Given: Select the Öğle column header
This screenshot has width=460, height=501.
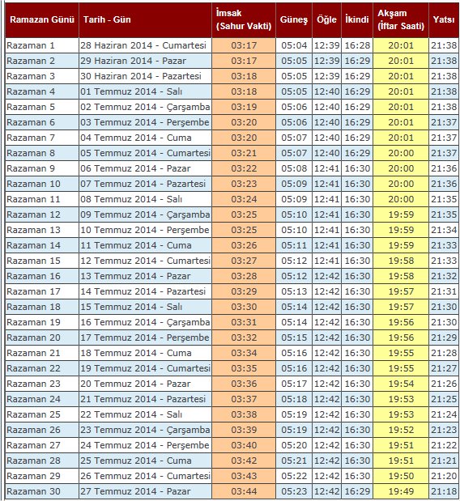Looking at the screenshot, I should point(326,19).
